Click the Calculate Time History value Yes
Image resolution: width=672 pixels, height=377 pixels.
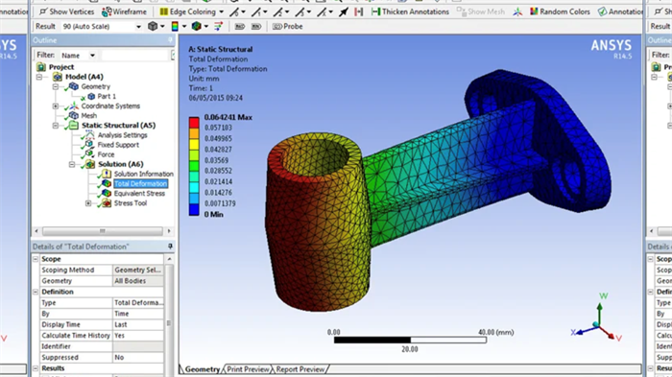138,336
